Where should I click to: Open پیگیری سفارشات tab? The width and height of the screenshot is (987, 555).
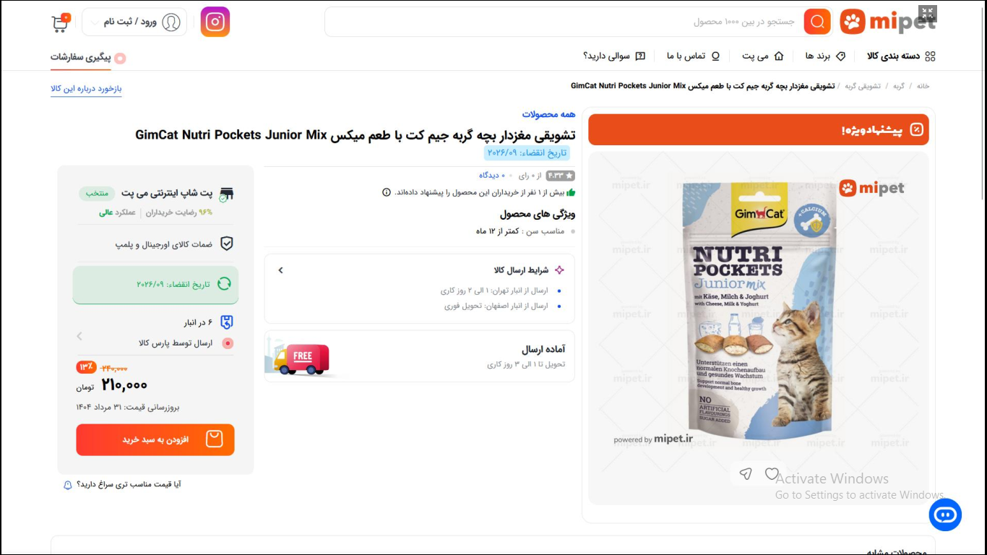[88, 57]
